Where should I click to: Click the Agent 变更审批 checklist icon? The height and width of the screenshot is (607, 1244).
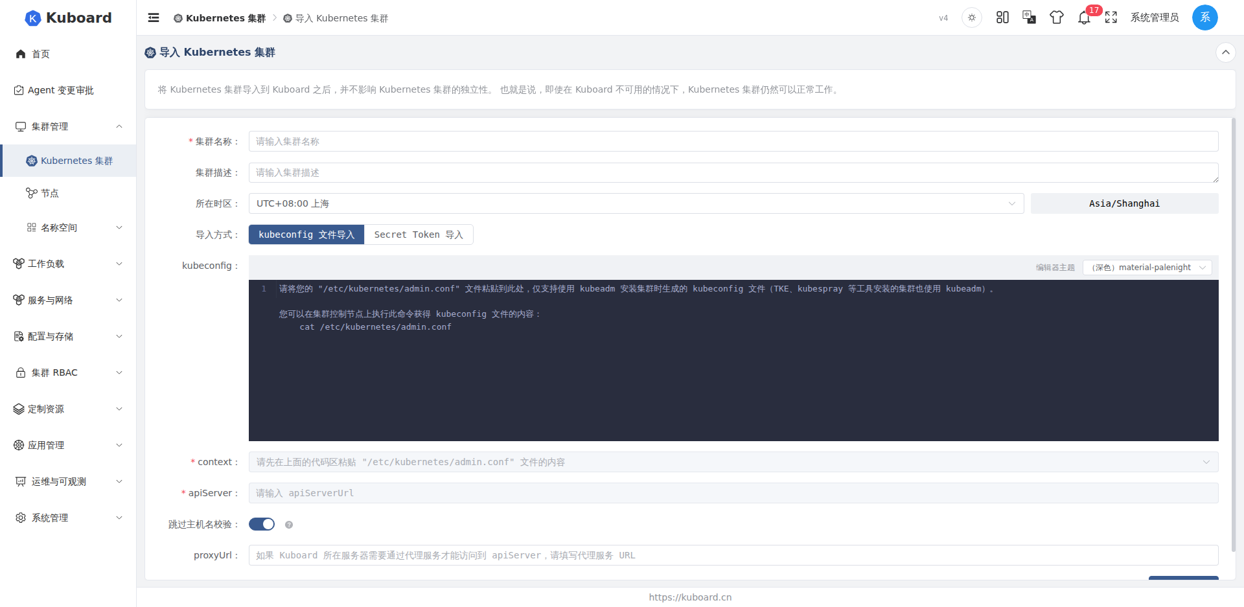pyautogui.click(x=19, y=90)
